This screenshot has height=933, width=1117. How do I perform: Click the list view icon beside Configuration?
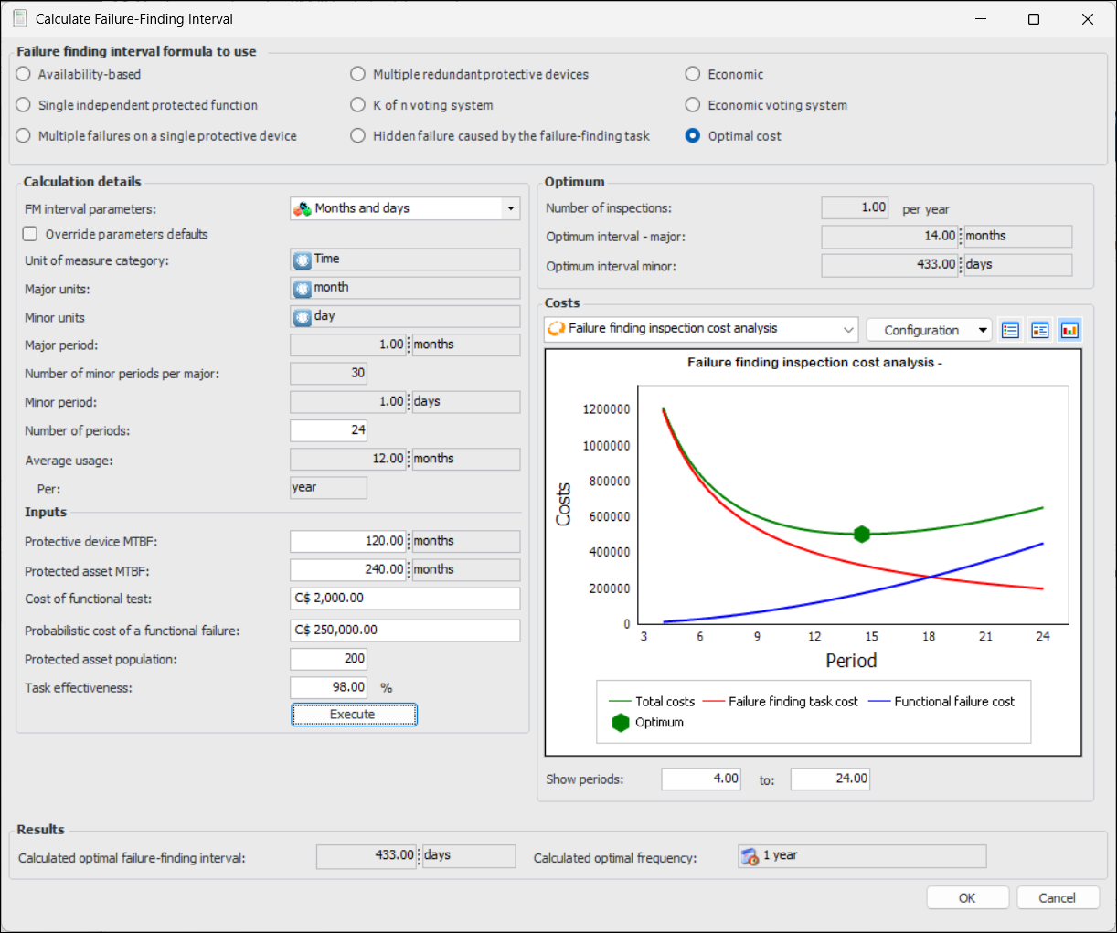coord(1010,330)
